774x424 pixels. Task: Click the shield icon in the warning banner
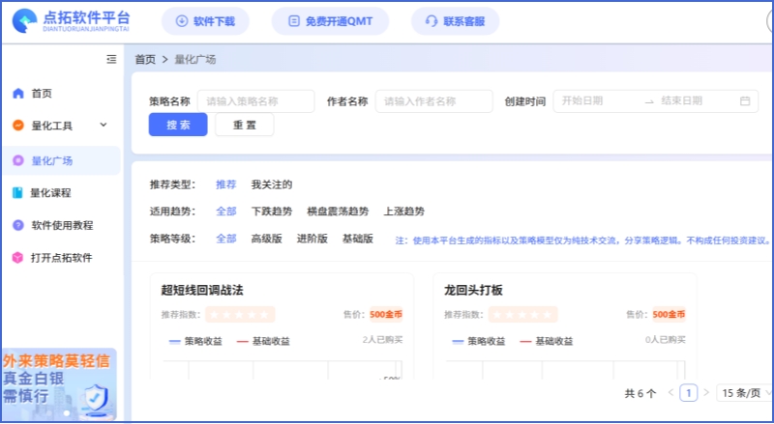[x=95, y=399]
